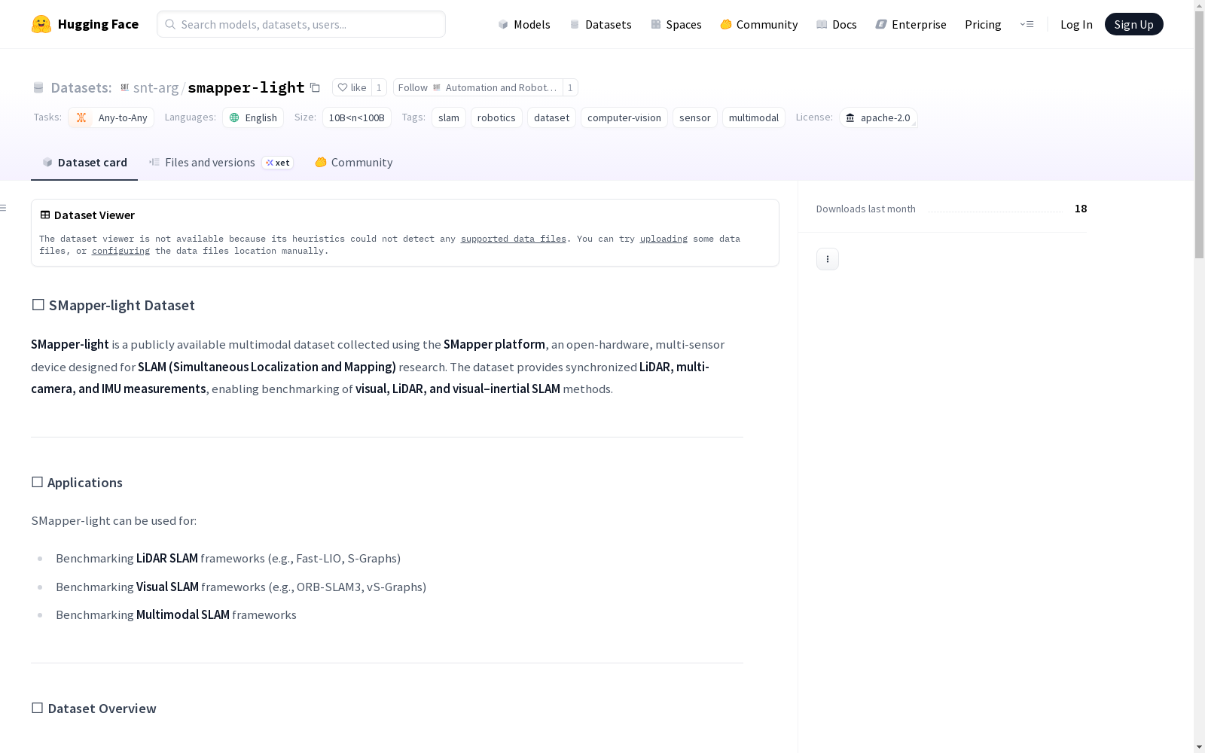Image resolution: width=1205 pixels, height=753 pixels.
Task: Follow Automation and Robotics organization
Action: coord(478,87)
